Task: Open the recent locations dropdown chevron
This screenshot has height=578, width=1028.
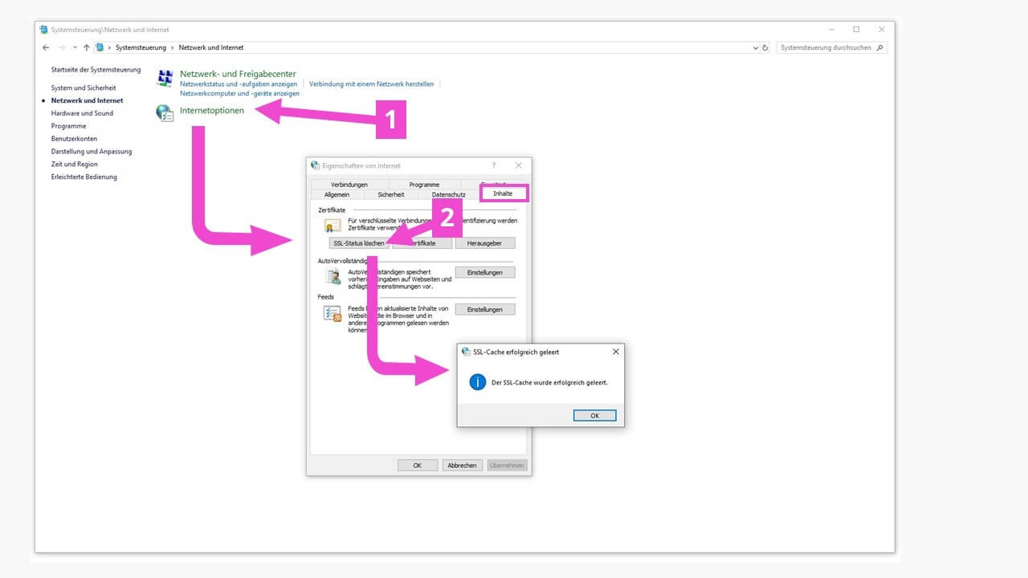Action: pyautogui.click(x=75, y=47)
